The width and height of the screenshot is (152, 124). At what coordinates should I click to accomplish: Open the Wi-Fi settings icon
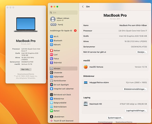pyautogui.click(x=51, y=37)
